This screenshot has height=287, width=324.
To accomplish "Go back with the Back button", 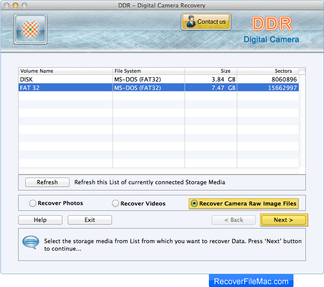I will click(234, 220).
